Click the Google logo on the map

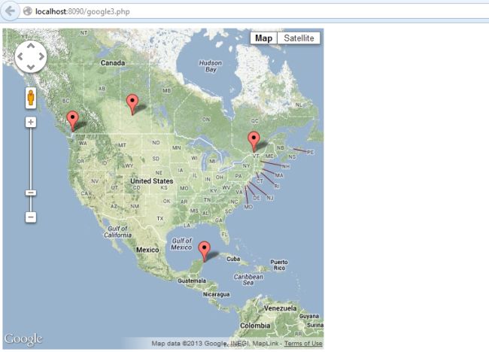pyautogui.click(x=23, y=339)
